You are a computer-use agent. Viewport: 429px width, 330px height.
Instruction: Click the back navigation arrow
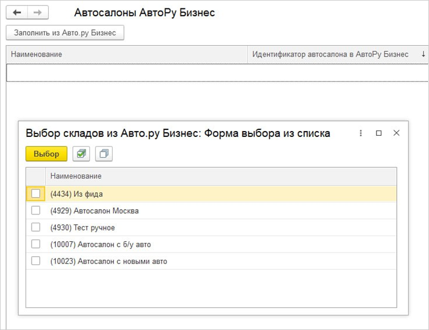tap(17, 13)
